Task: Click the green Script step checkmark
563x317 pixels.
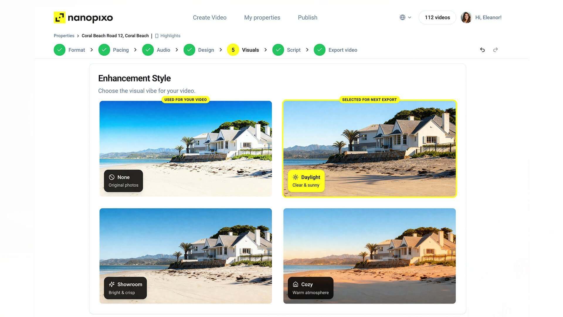Action: tap(278, 50)
